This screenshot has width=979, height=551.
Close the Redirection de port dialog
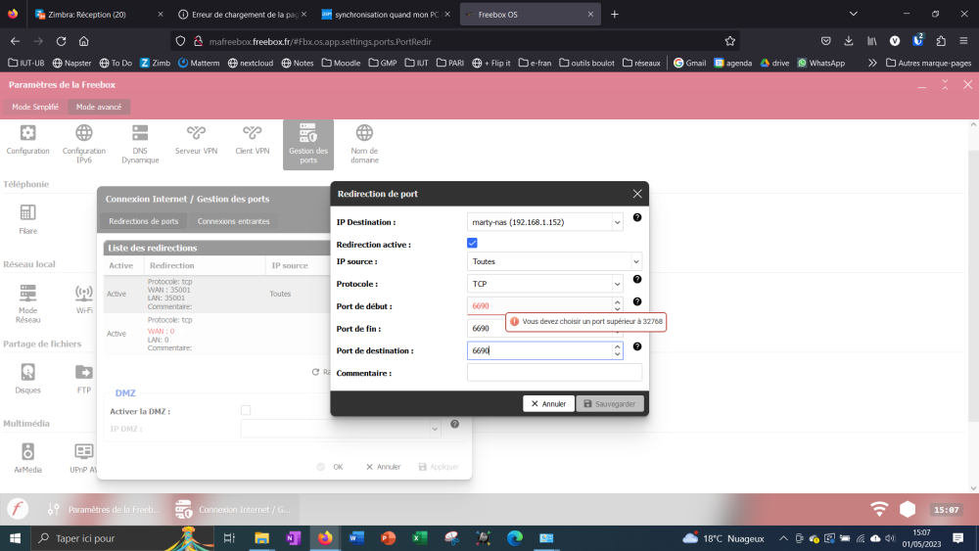pyautogui.click(x=637, y=194)
